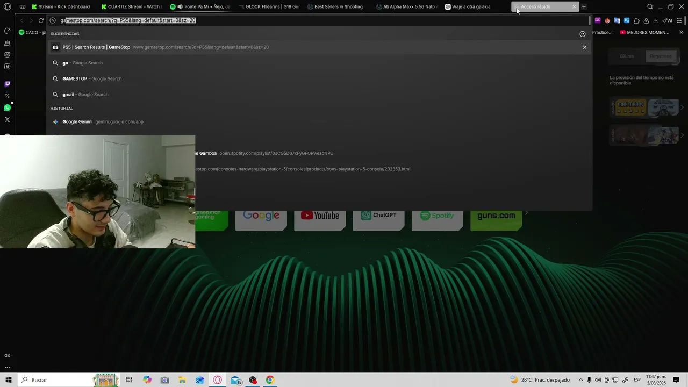688x387 pixels.
Task: Open Opera GX taskbar icon
Action: (217, 380)
